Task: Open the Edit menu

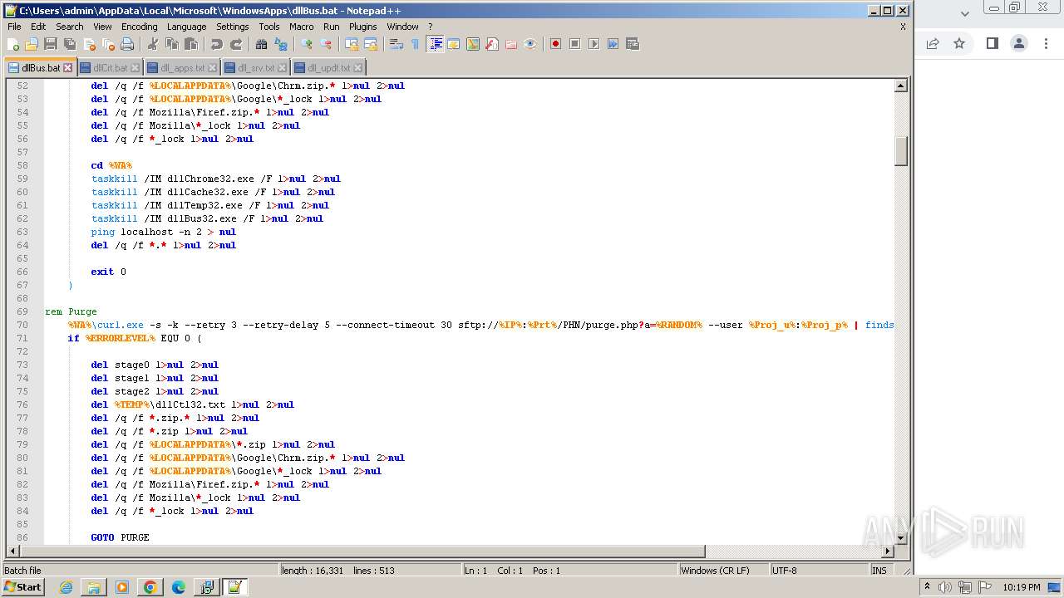Action: [38, 27]
